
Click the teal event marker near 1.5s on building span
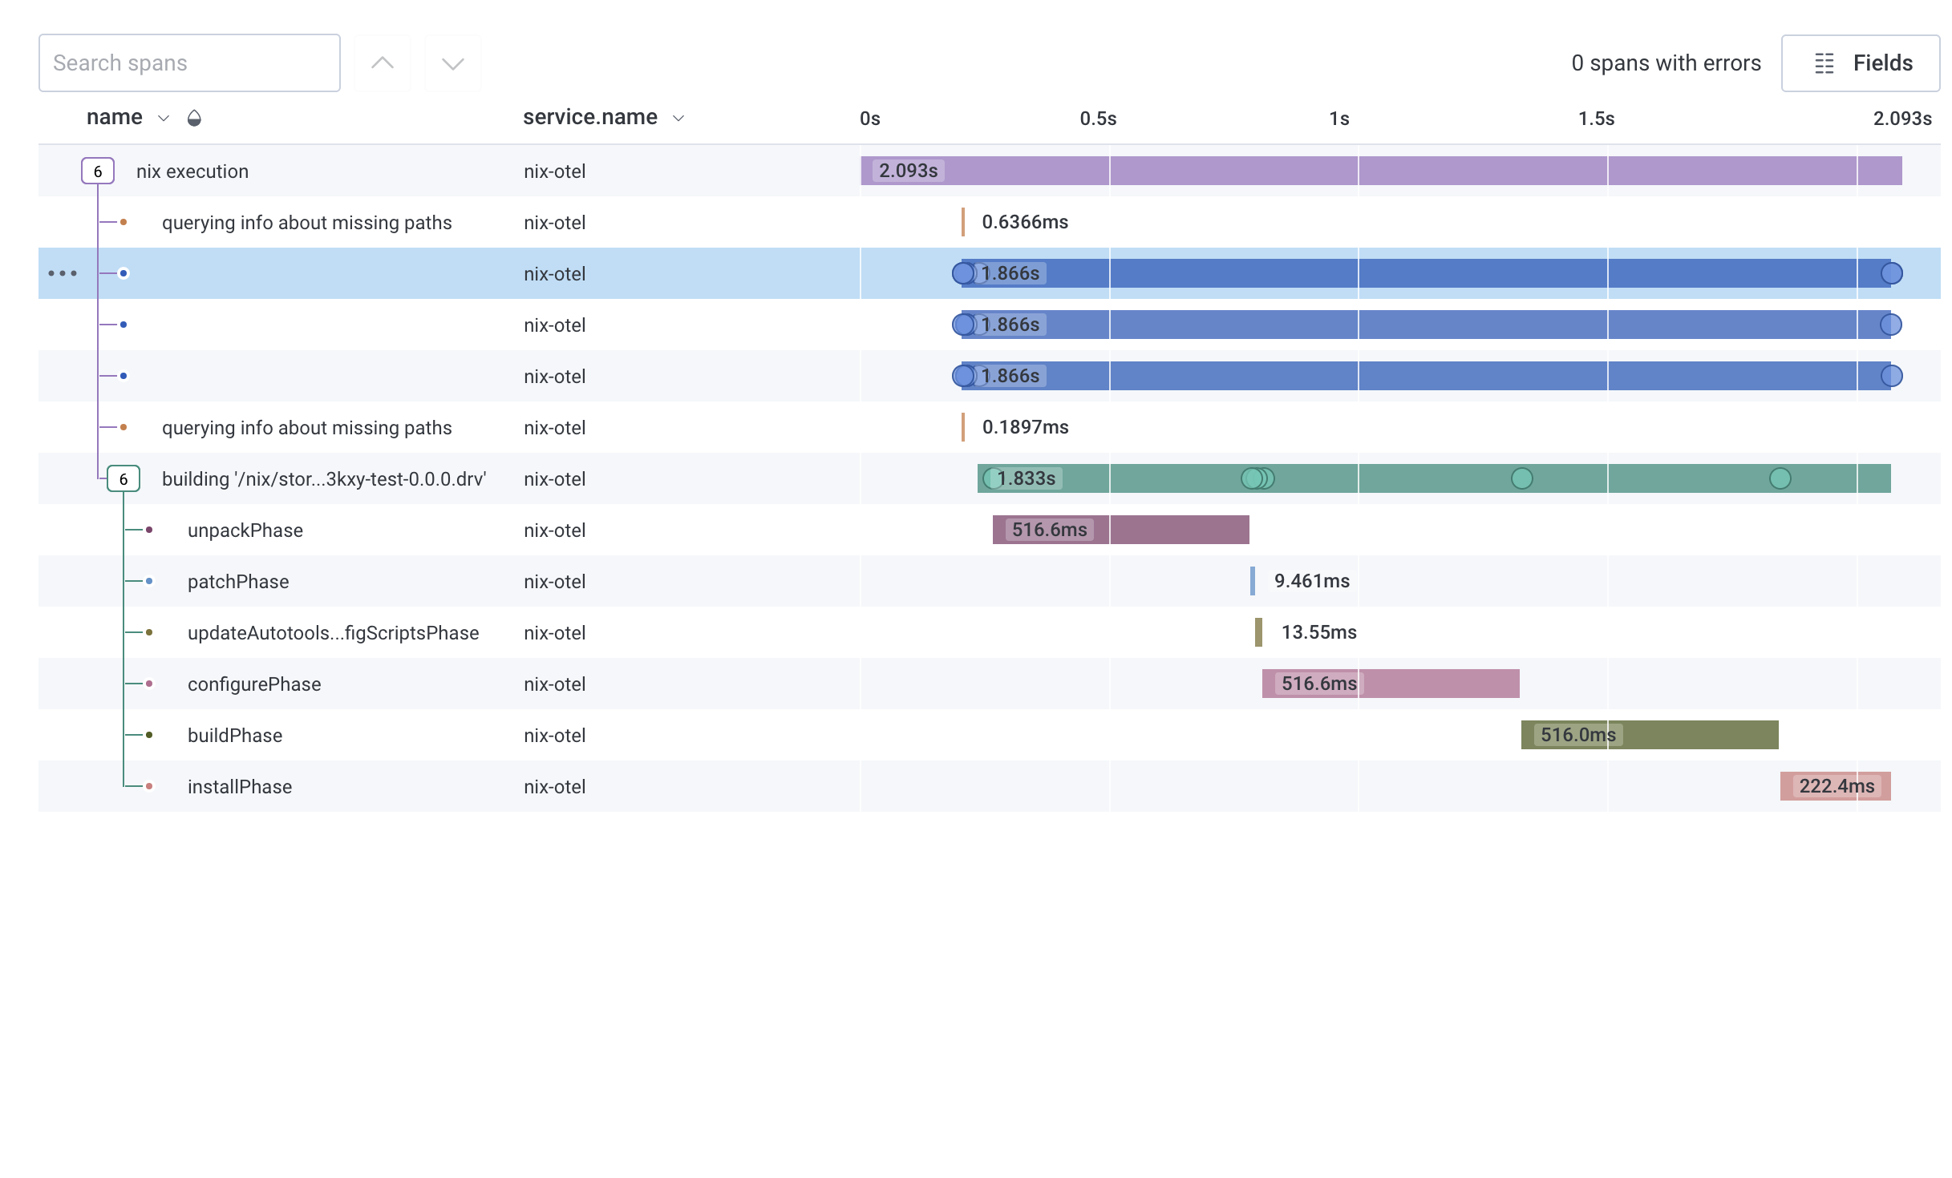tap(1521, 478)
